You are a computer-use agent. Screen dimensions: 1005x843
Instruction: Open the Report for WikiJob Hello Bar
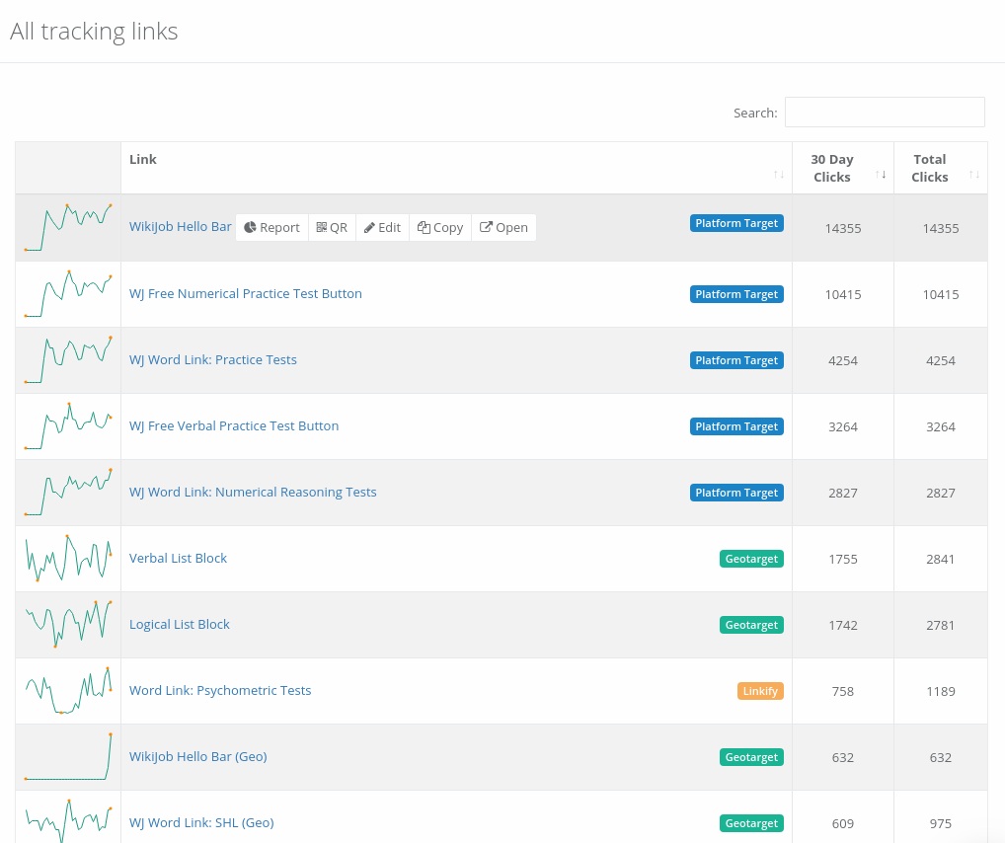(x=271, y=228)
